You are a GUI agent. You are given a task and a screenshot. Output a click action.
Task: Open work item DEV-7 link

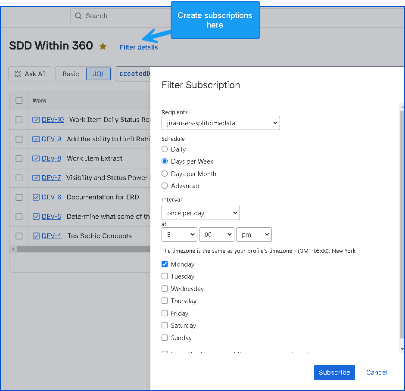[51, 178]
